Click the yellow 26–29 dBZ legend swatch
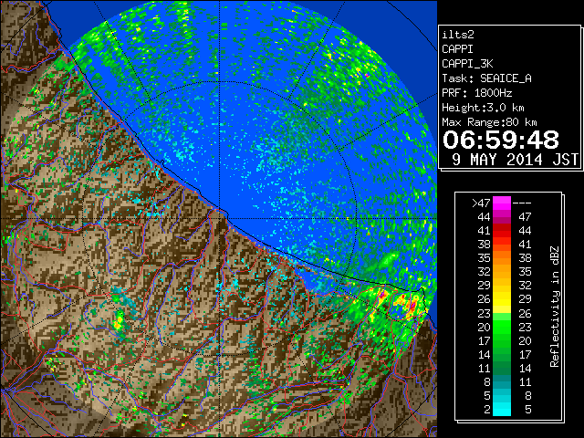The image size is (584, 438). tap(502, 299)
